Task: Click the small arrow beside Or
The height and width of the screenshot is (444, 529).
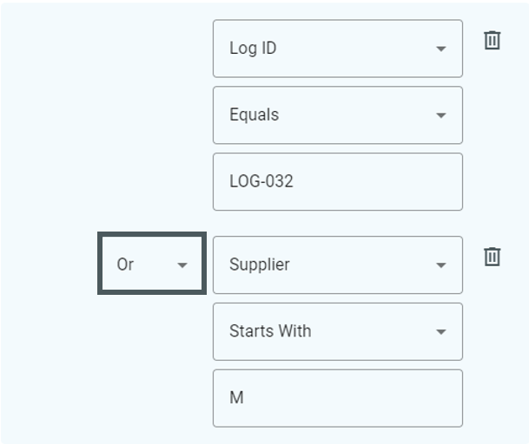Action: pos(182,265)
